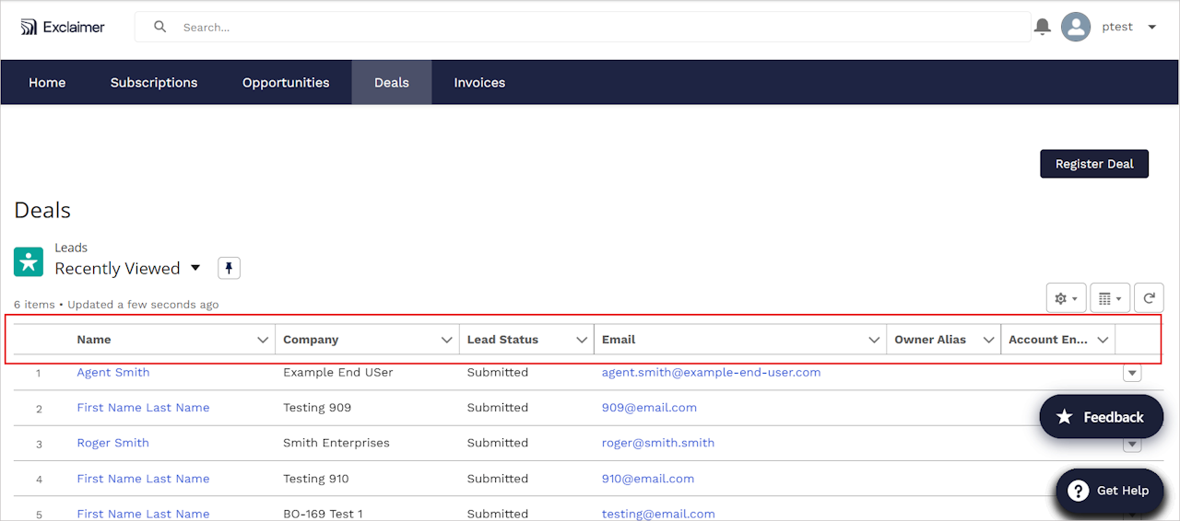Sort by the Company column header

pos(311,340)
